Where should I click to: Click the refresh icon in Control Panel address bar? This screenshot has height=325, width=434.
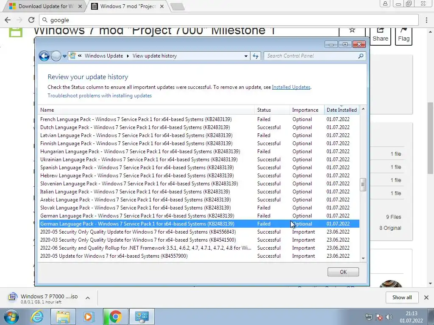pos(256,56)
